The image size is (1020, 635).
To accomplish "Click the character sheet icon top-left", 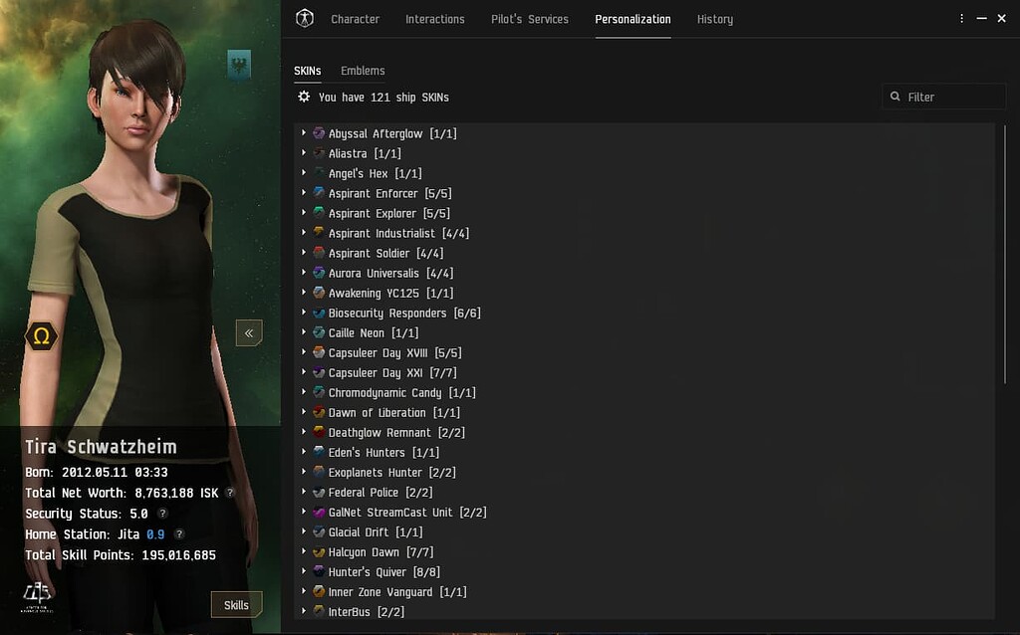I will point(305,18).
